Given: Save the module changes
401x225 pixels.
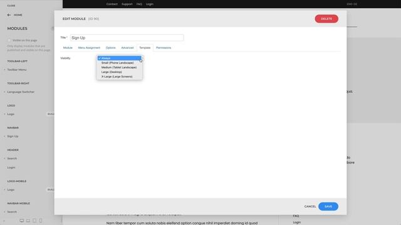Looking at the screenshot, I should [328, 206].
